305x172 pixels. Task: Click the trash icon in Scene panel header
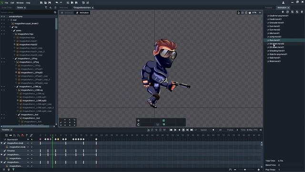(x=55, y=8)
